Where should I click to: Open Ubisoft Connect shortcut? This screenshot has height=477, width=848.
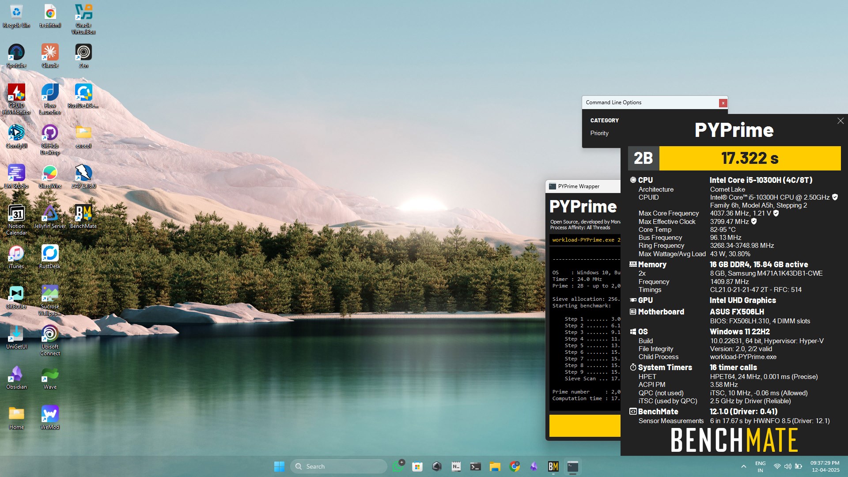pos(50,341)
